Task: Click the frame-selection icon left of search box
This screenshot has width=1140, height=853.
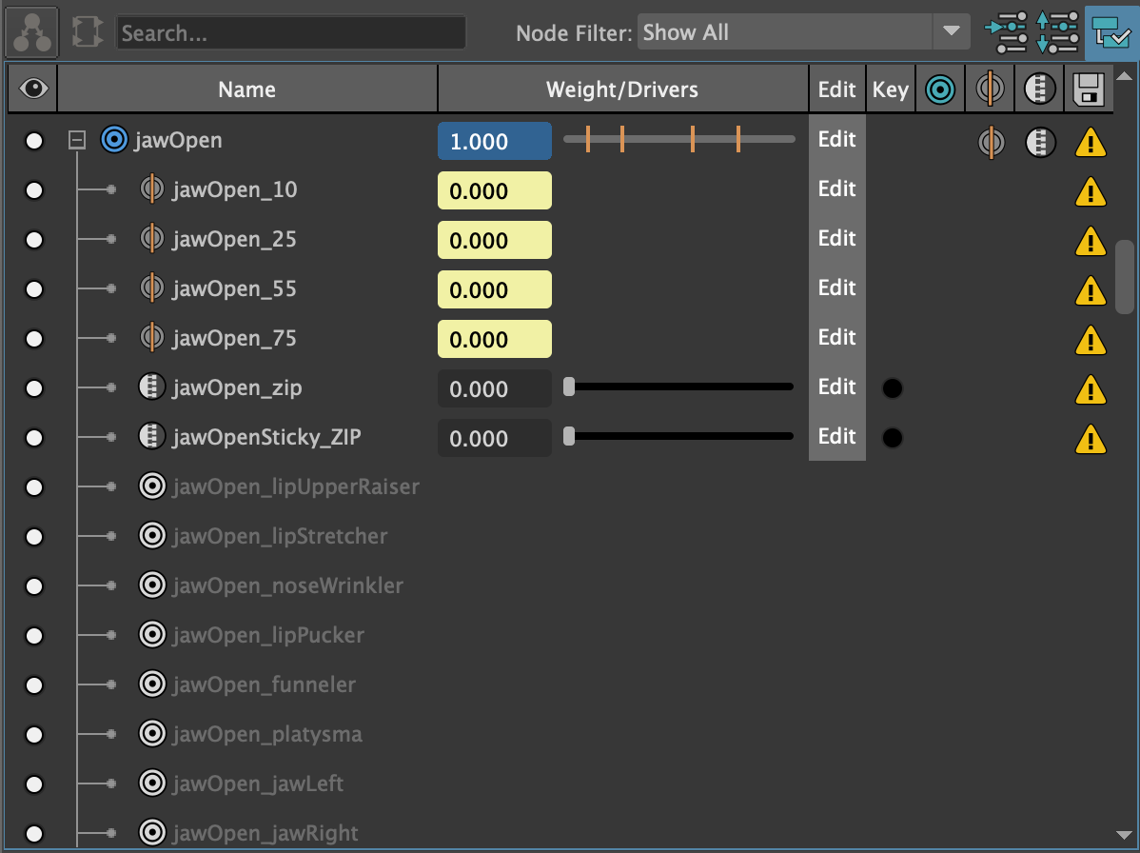Action: click(x=88, y=32)
